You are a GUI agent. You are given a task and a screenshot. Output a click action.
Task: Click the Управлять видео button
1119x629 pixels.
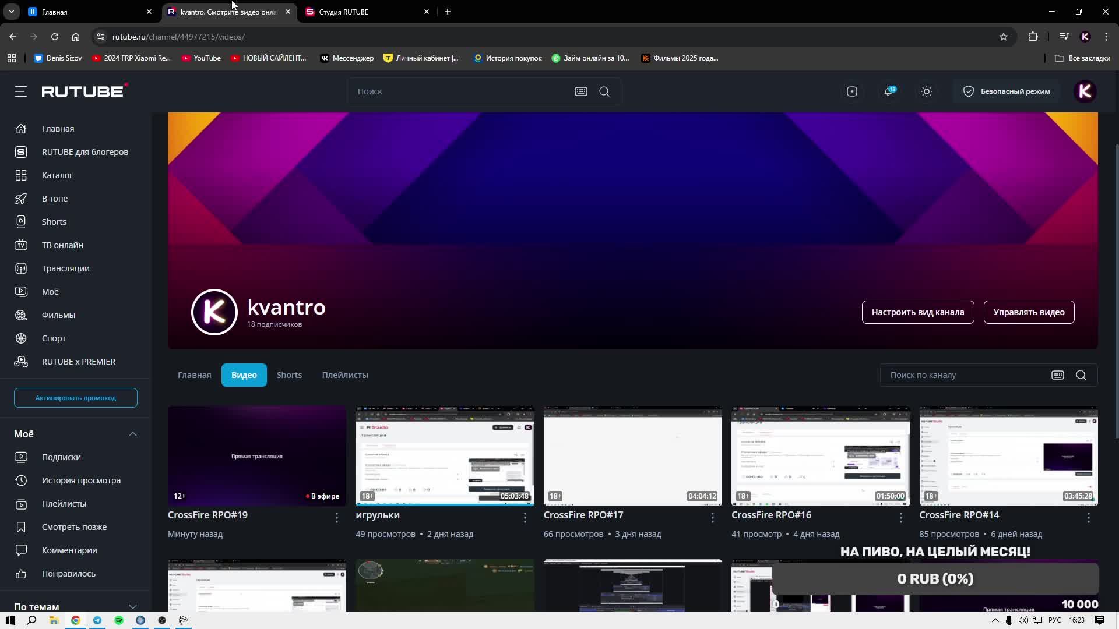tap(1029, 312)
